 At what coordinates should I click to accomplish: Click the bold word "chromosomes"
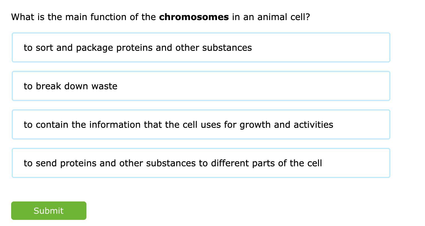click(x=194, y=17)
